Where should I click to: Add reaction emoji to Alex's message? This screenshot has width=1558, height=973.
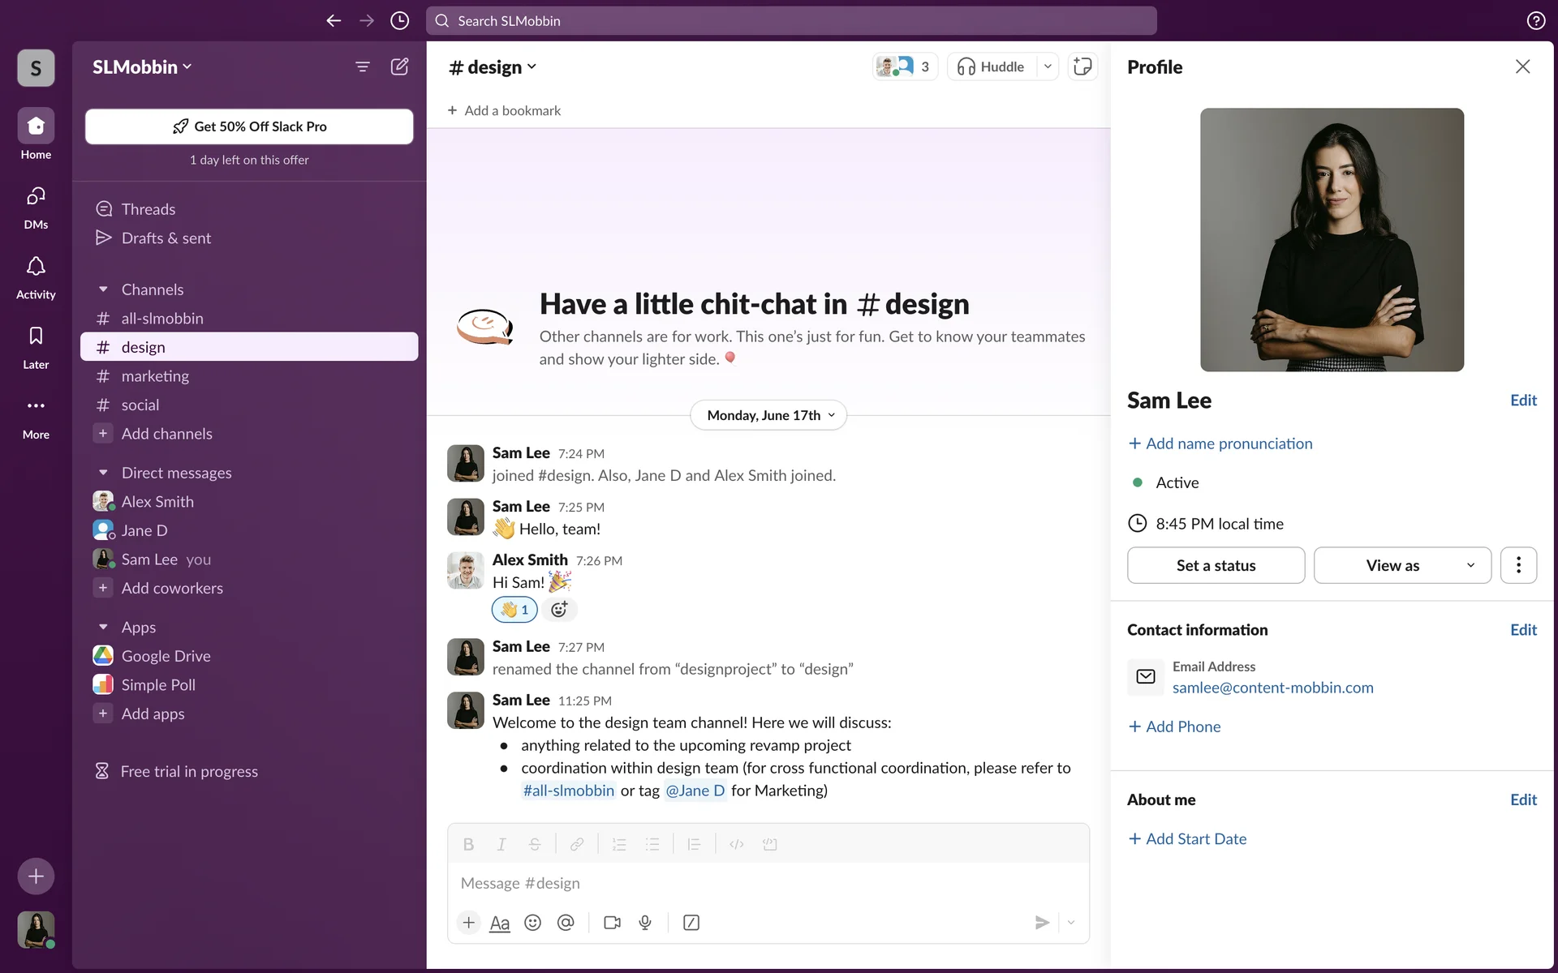click(559, 610)
